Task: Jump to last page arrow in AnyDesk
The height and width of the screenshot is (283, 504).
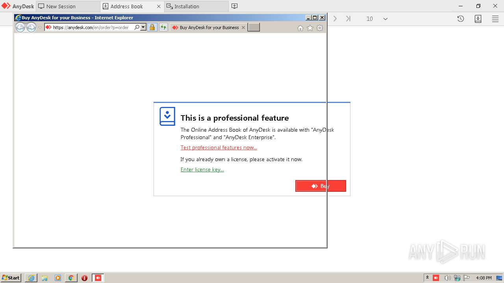Action: (348, 18)
